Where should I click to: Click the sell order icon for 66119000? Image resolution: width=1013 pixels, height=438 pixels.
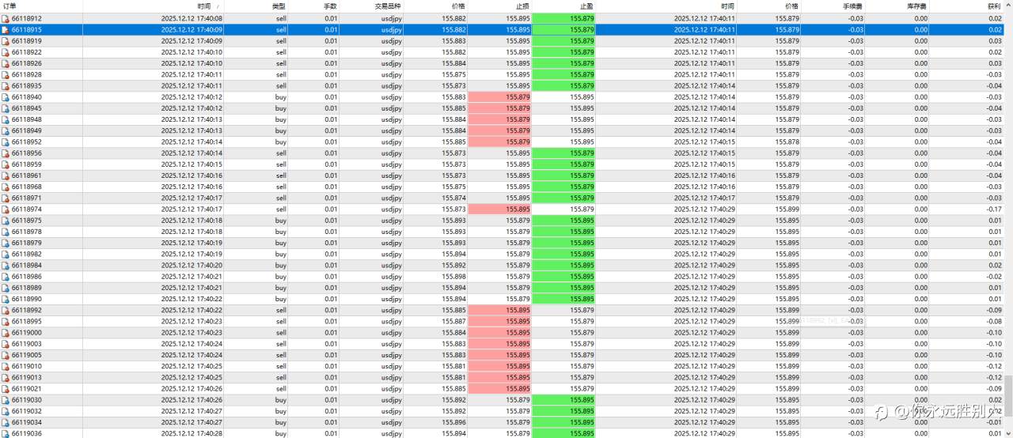(x=6, y=333)
